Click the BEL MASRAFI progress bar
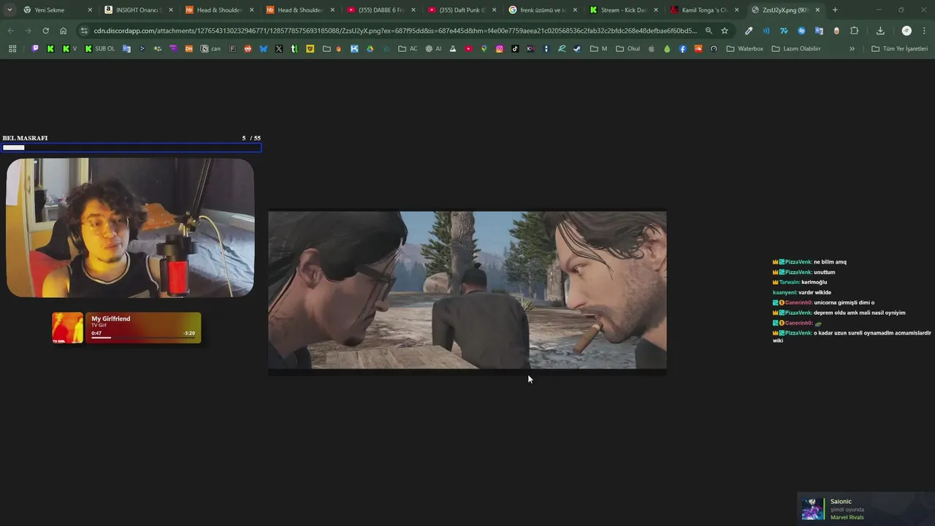935x526 pixels. click(131, 148)
